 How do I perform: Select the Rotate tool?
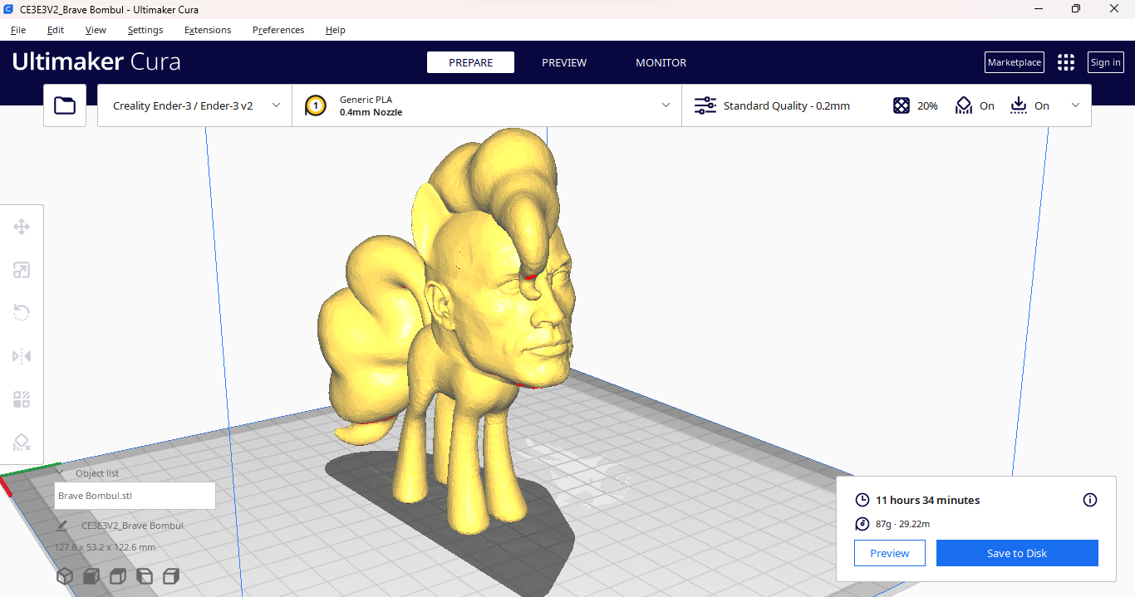click(22, 313)
